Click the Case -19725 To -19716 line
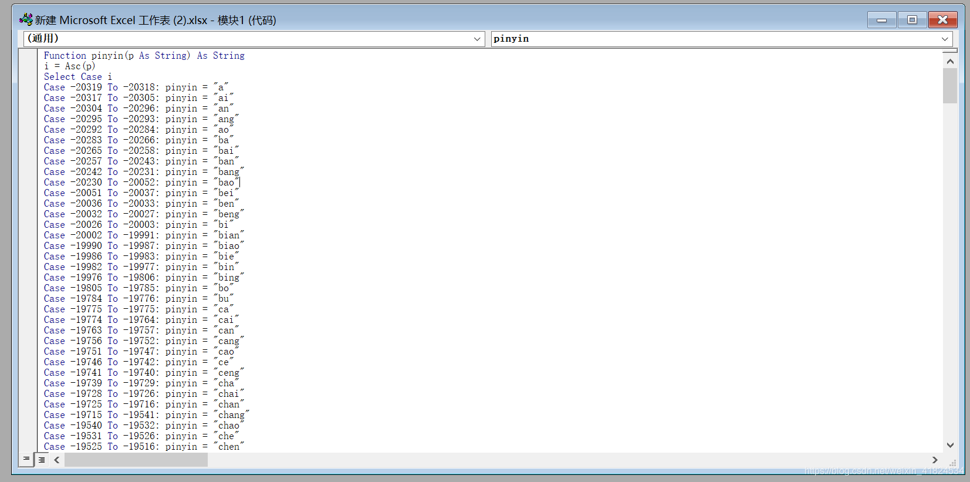The image size is (970, 482). [144, 405]
